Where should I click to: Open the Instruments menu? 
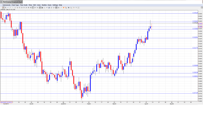(x=6, y=5)
